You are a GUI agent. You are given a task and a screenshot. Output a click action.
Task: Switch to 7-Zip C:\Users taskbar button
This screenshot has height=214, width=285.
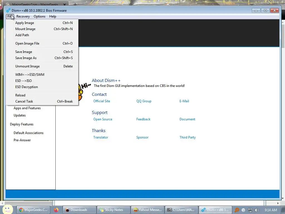[x=181, y=210]
